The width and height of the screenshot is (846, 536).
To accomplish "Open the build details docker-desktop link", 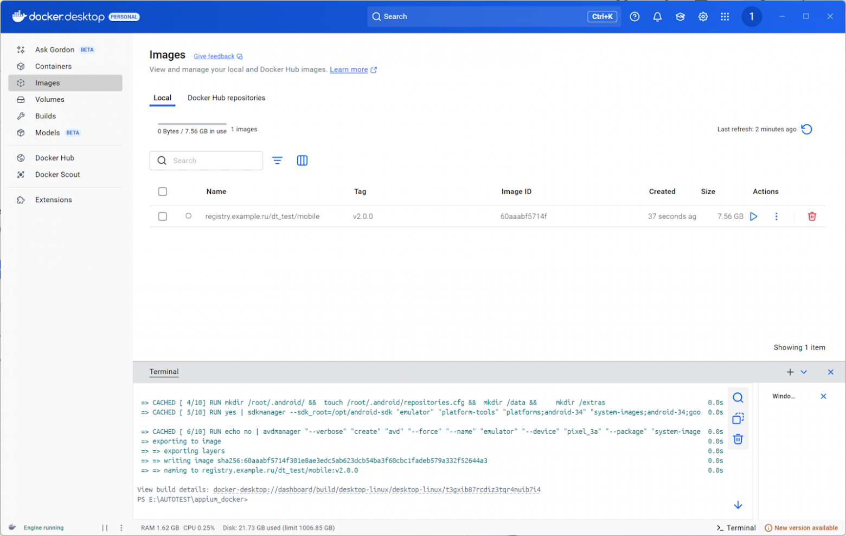I will click(x=377, y=490).
